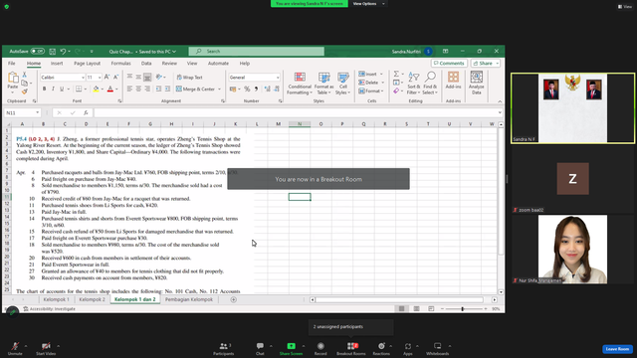Screen dimensions: 637x358
Task: Expand audio options caret next to Unmute
Action: (x=26, y=346)
